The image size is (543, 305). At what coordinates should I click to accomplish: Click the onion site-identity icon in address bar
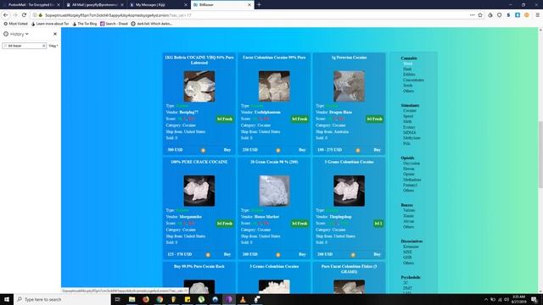click(x=40, y=15)
